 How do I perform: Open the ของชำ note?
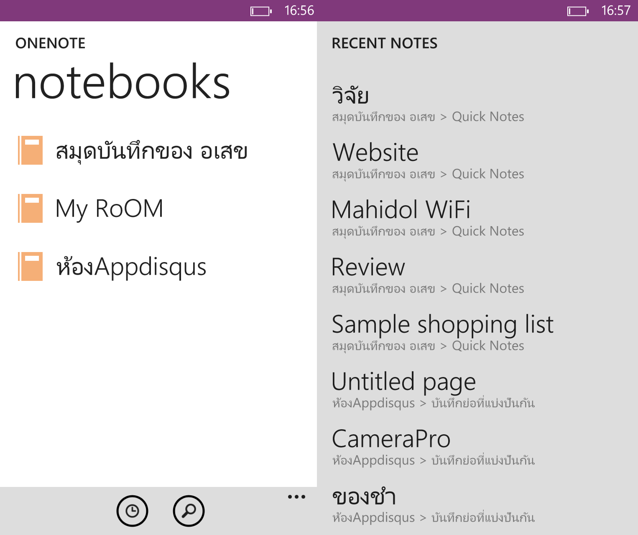[364, 497]
